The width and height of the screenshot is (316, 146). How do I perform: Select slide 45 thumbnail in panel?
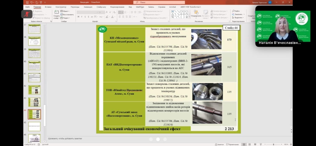point(34,126)
